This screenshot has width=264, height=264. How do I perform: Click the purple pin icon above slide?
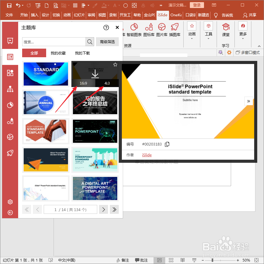220,53
